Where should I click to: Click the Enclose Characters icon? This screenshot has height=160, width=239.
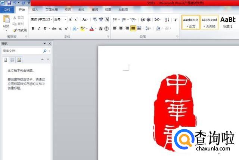coord(106,28)
